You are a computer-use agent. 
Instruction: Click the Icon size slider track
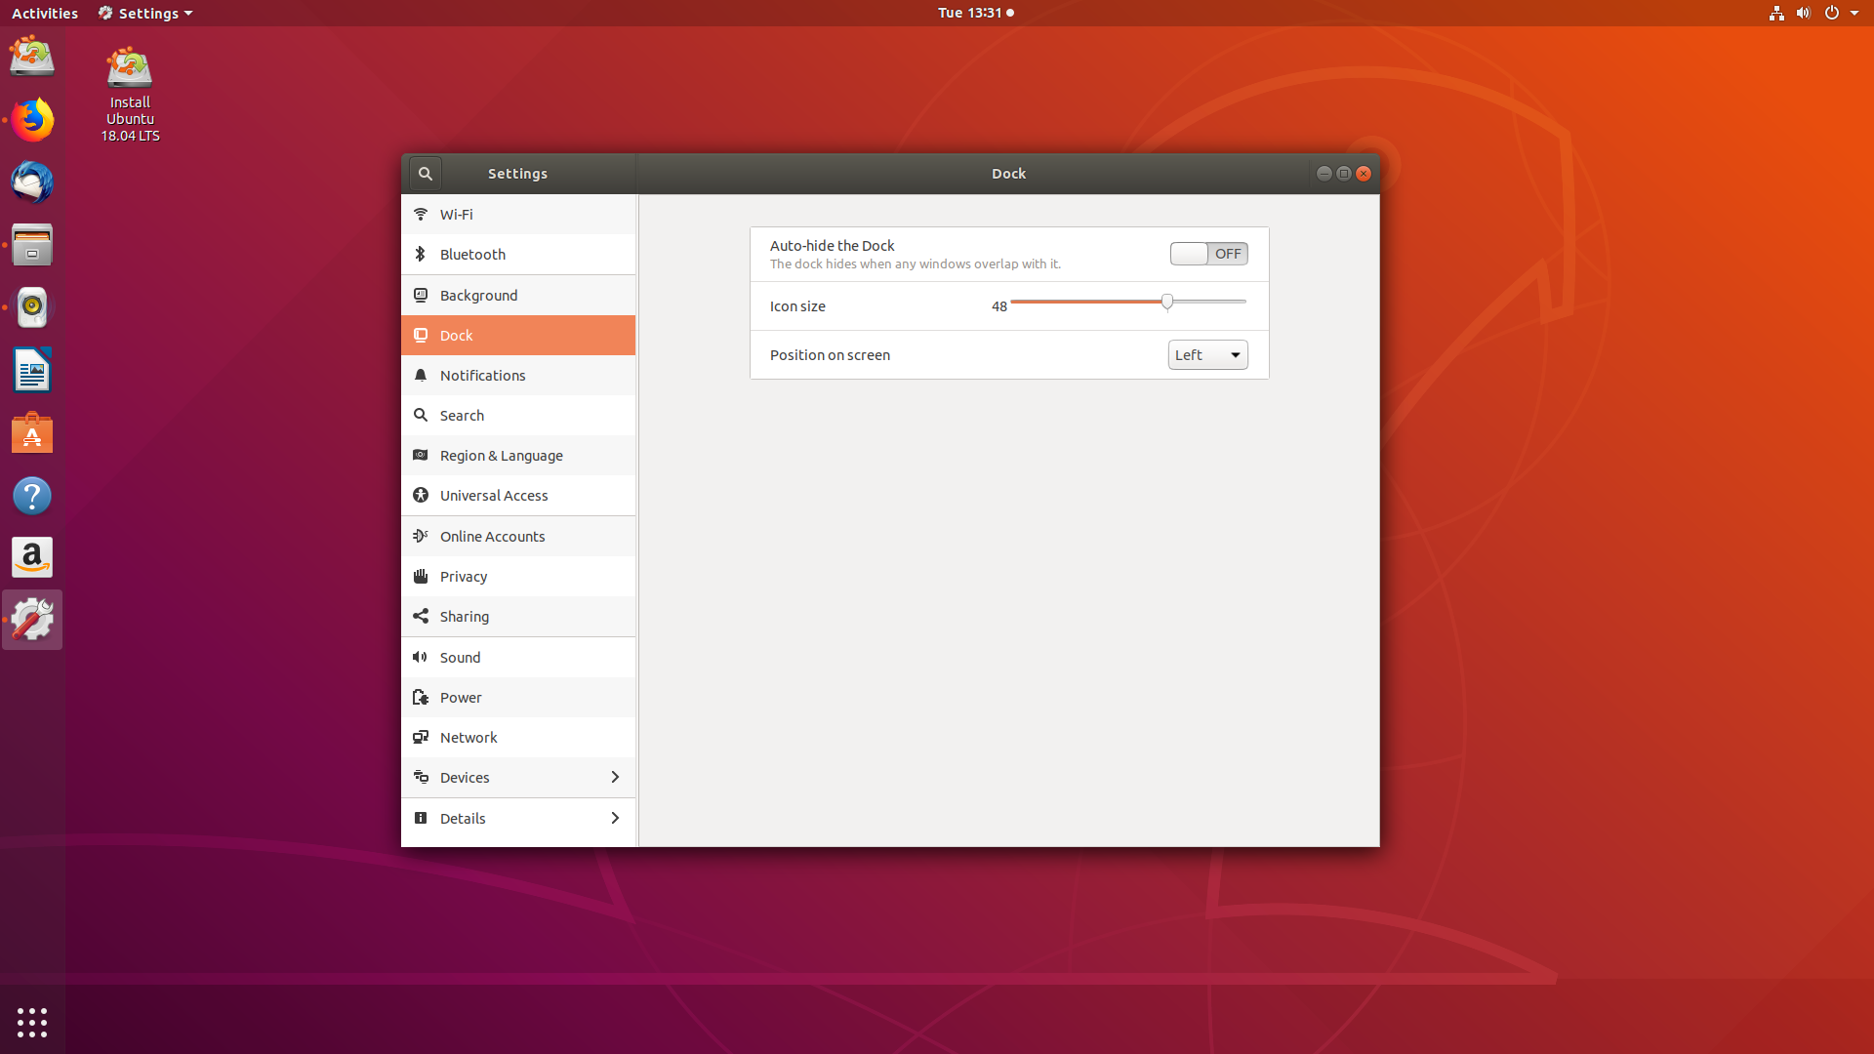pyautogui.click(x=1083, y=303)
